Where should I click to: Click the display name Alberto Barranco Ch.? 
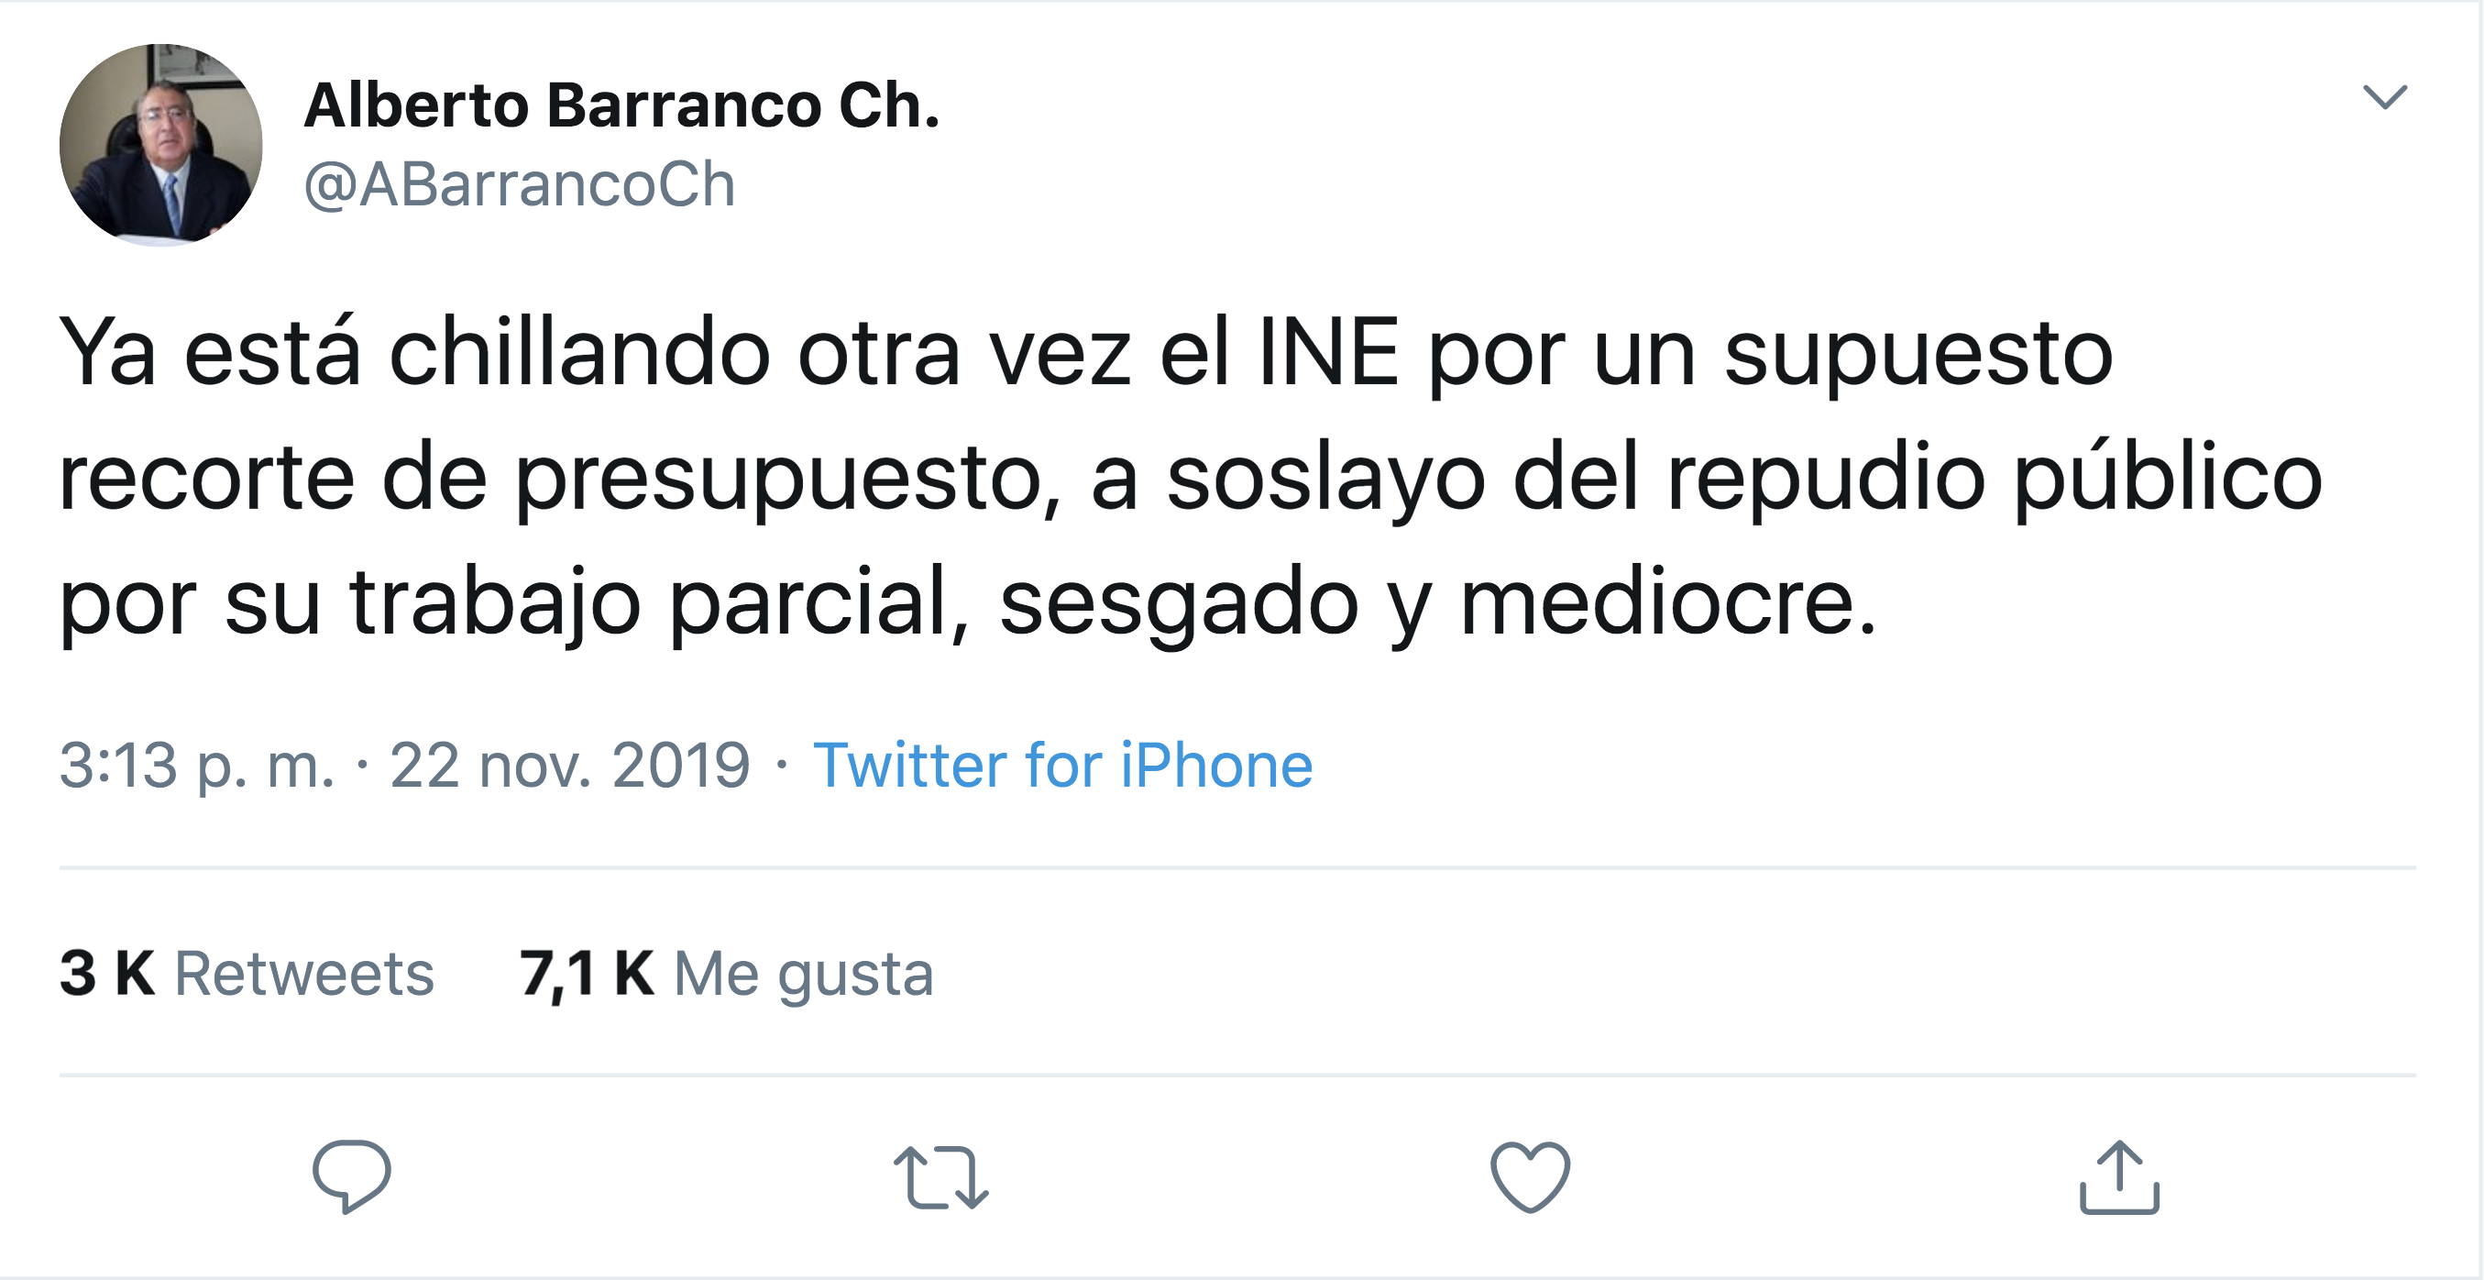click(x=622, y=105)
